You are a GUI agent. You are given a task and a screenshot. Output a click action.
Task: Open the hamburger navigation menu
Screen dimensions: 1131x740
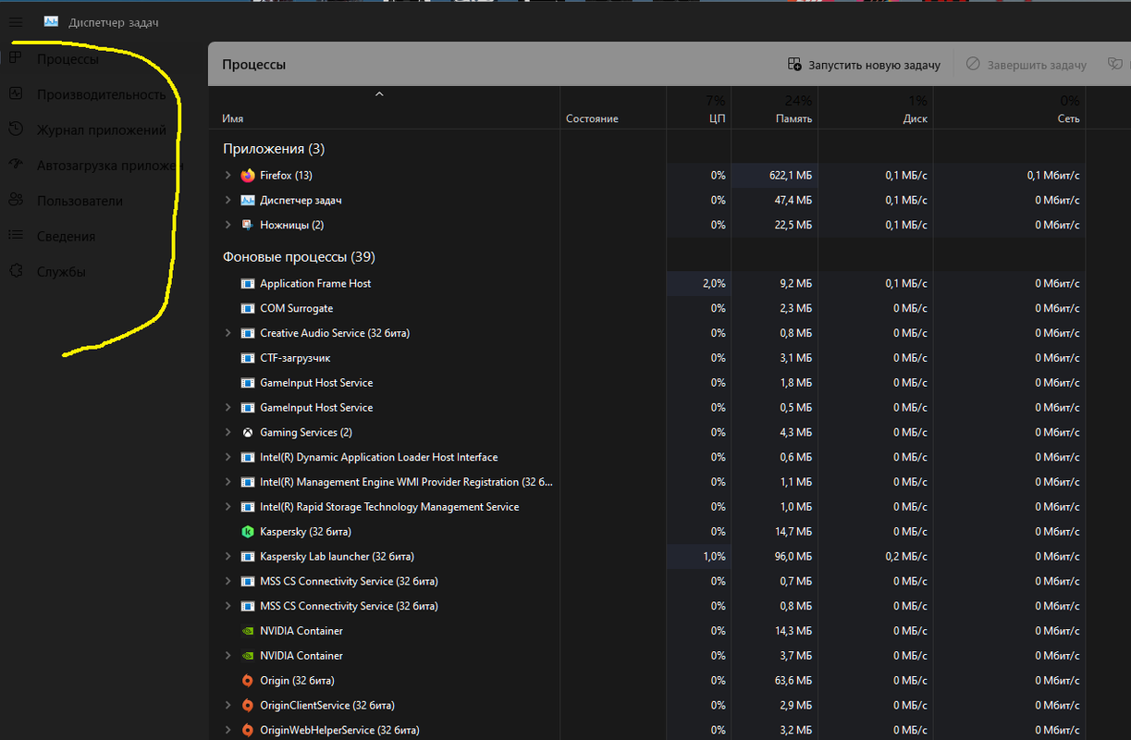coord(16,22)
